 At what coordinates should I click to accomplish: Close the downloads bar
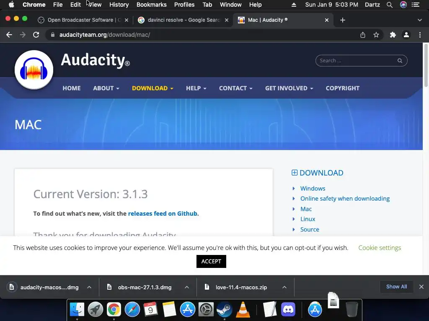[x=421, y=287]
